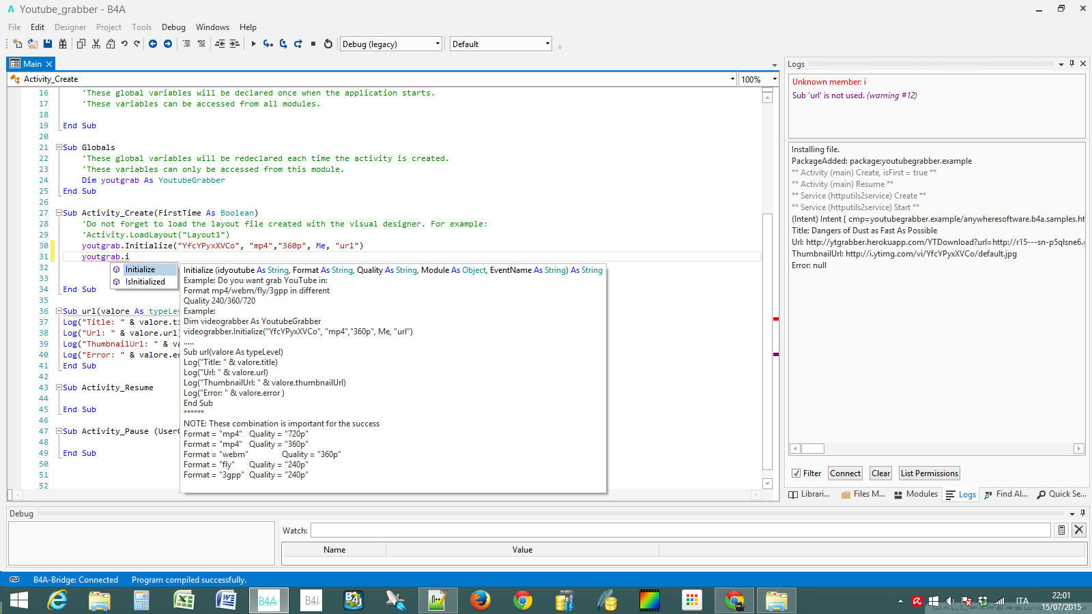Open the Debug menu
Screen dimensions: 1092x614
(173, 27)
